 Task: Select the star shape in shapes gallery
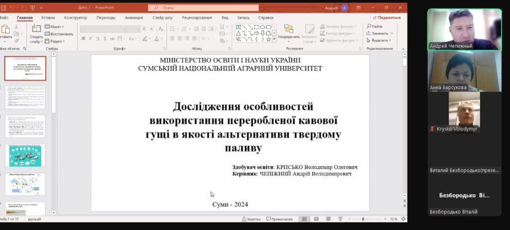tap(268, 39)
